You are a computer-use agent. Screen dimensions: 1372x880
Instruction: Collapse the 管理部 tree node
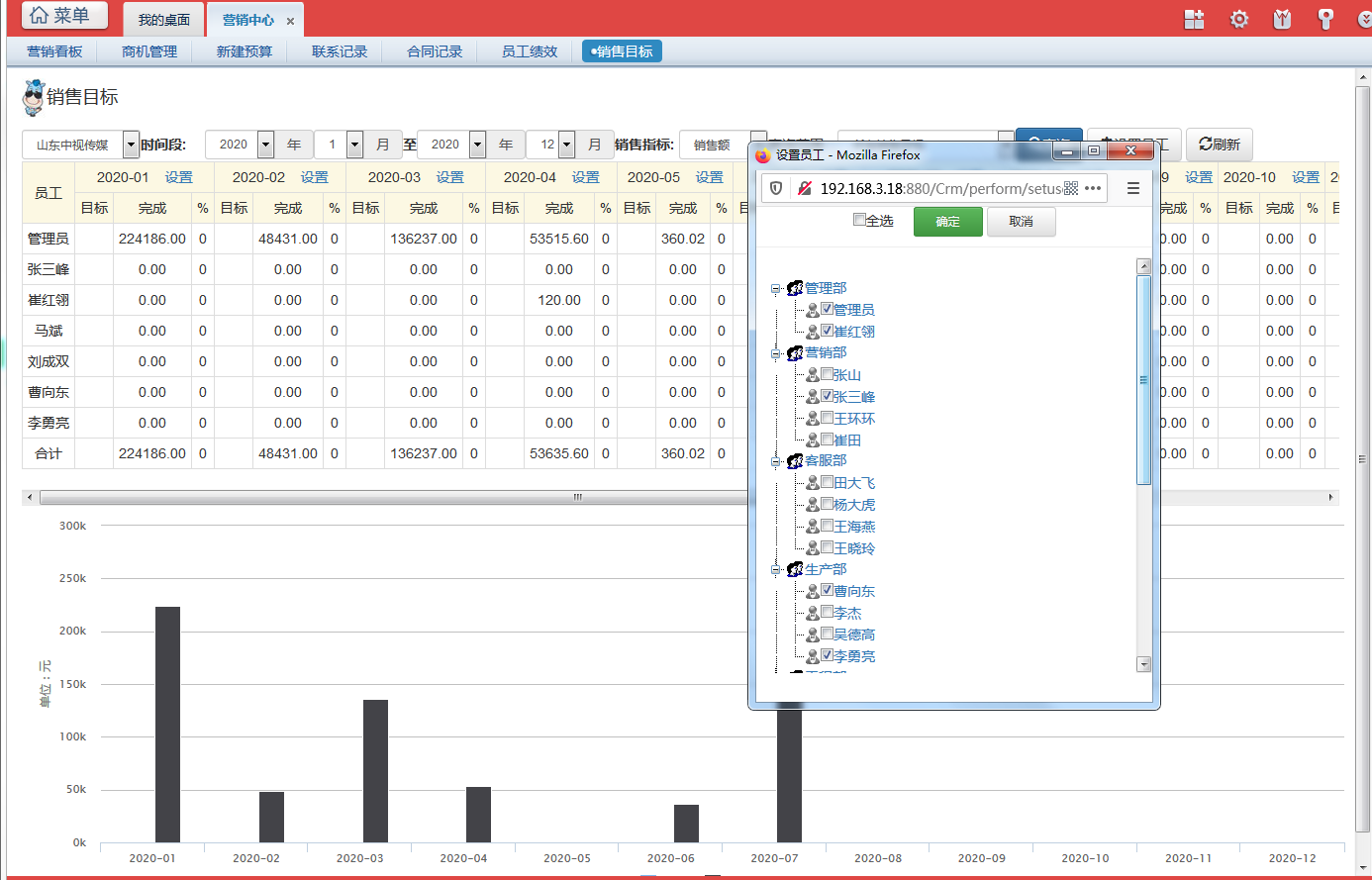pos(776,289)
